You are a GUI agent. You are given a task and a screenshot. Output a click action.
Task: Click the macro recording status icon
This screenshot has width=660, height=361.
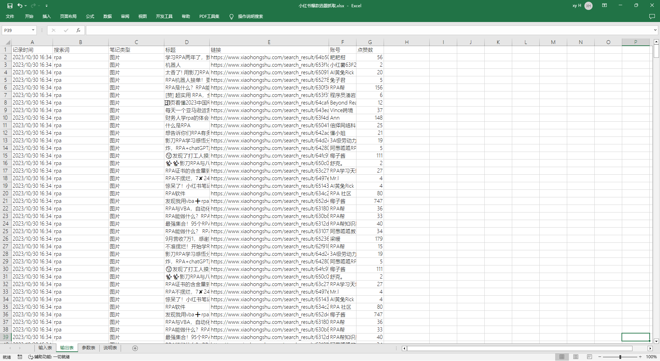click(20, 357)
